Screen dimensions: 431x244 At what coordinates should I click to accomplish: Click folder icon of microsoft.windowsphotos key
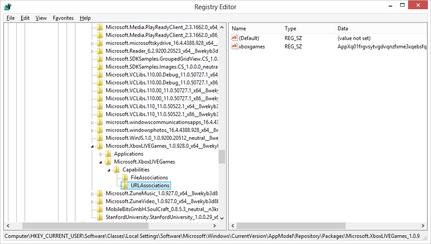point(100,130)
